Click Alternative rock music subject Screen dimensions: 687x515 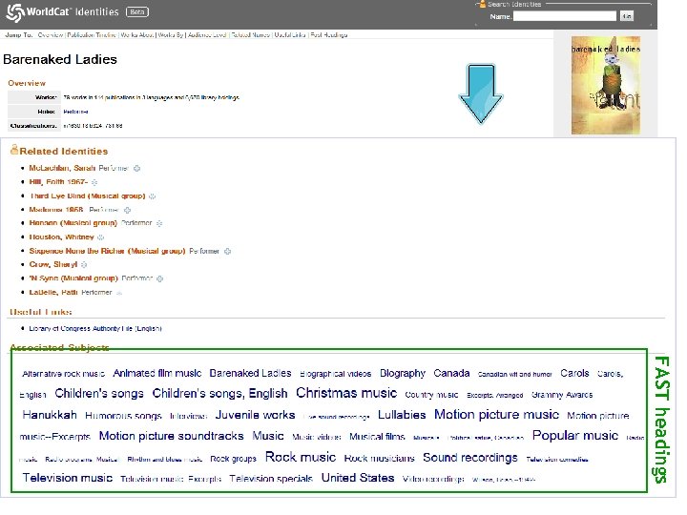[64, 374]
